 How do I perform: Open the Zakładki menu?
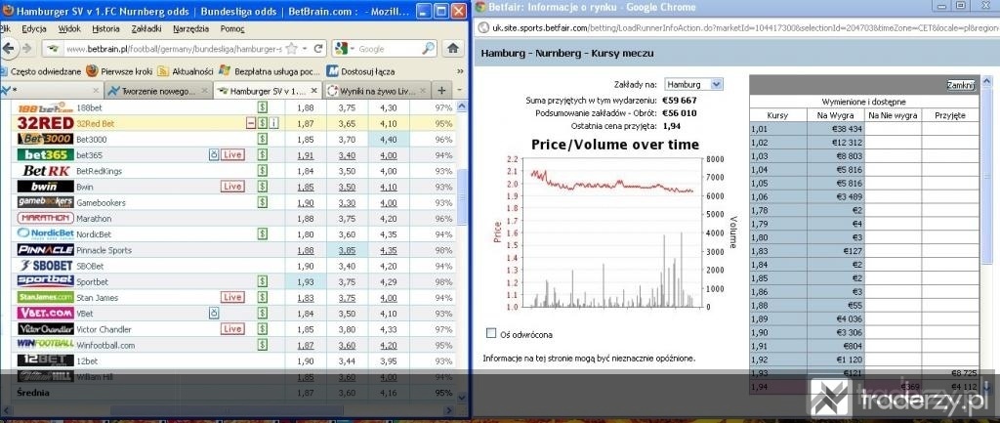point(146,28)
